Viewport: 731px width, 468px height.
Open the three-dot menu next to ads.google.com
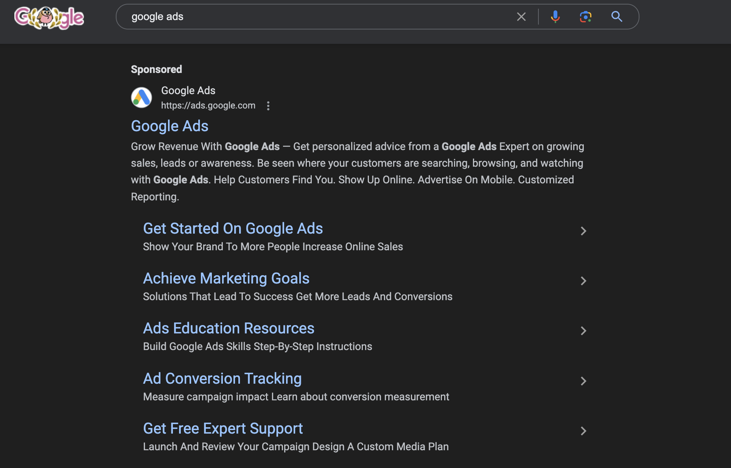[x=268, y=106]
